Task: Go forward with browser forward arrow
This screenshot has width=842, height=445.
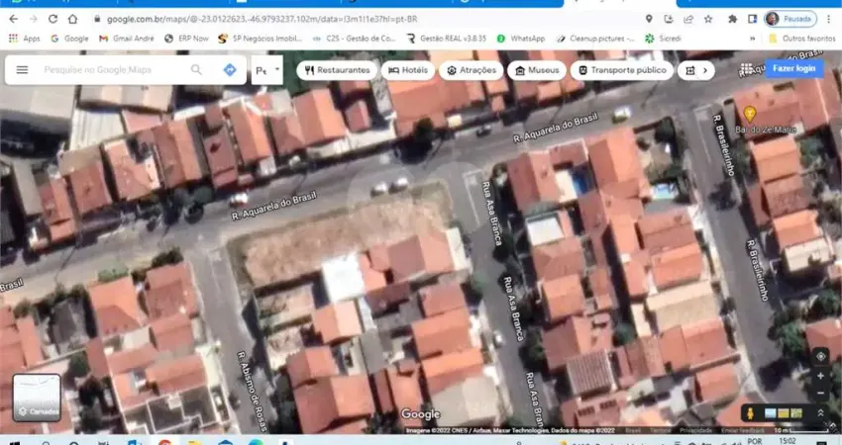Action: click(x=34, y=19)
